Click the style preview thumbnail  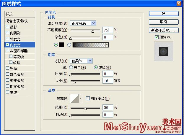(163, 51)
